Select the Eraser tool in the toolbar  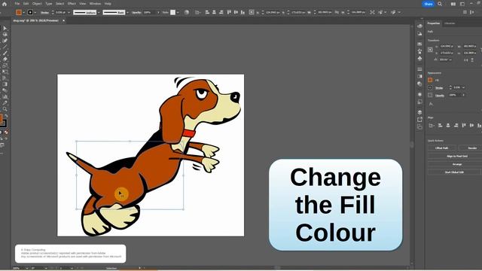tap(5, 59)
